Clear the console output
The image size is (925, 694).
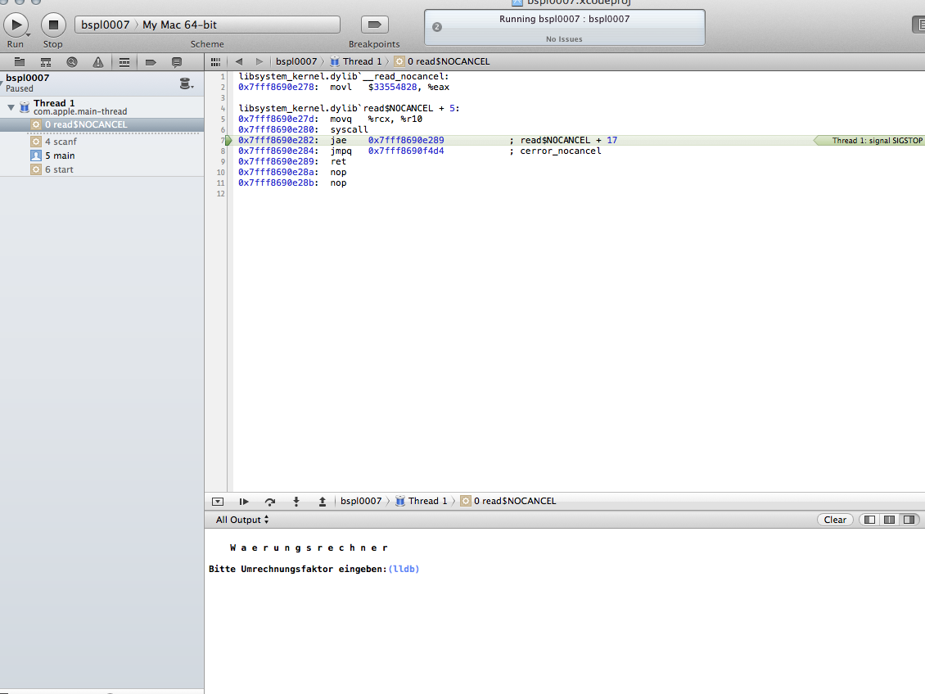pos(835,520)
